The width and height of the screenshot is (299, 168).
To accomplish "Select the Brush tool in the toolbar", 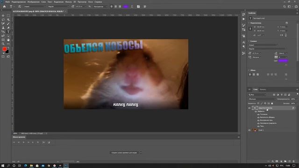I will click(8, 24).
